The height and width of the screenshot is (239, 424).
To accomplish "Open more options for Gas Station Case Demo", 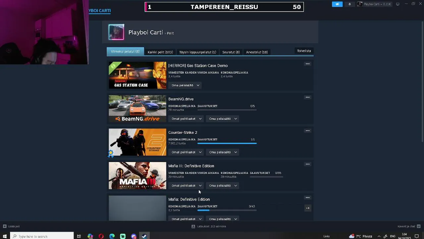I will [x=308, y=64].
